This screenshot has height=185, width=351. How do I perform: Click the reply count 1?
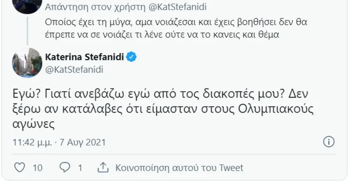80,167
